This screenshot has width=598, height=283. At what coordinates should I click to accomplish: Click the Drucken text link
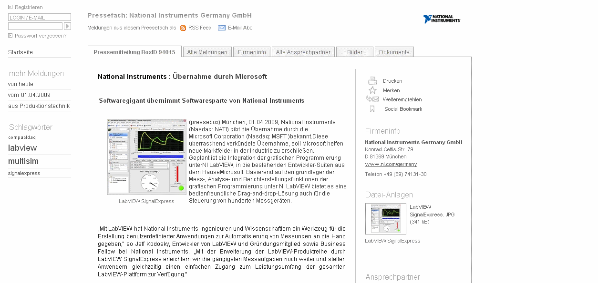(392, 81)
